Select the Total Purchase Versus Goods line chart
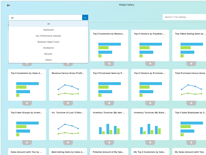206x155 pixels. [189, 85]
